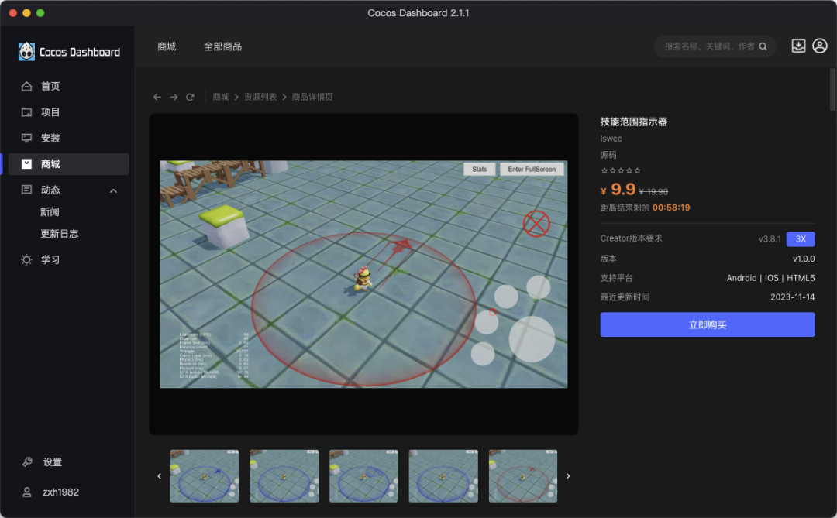This screenshot has height=518, width=837.
Task: Click supported platforms Android | IOS | HTML5
Action: (x=770, y=278)
